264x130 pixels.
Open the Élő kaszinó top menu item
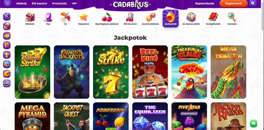[x=39, y=3]
